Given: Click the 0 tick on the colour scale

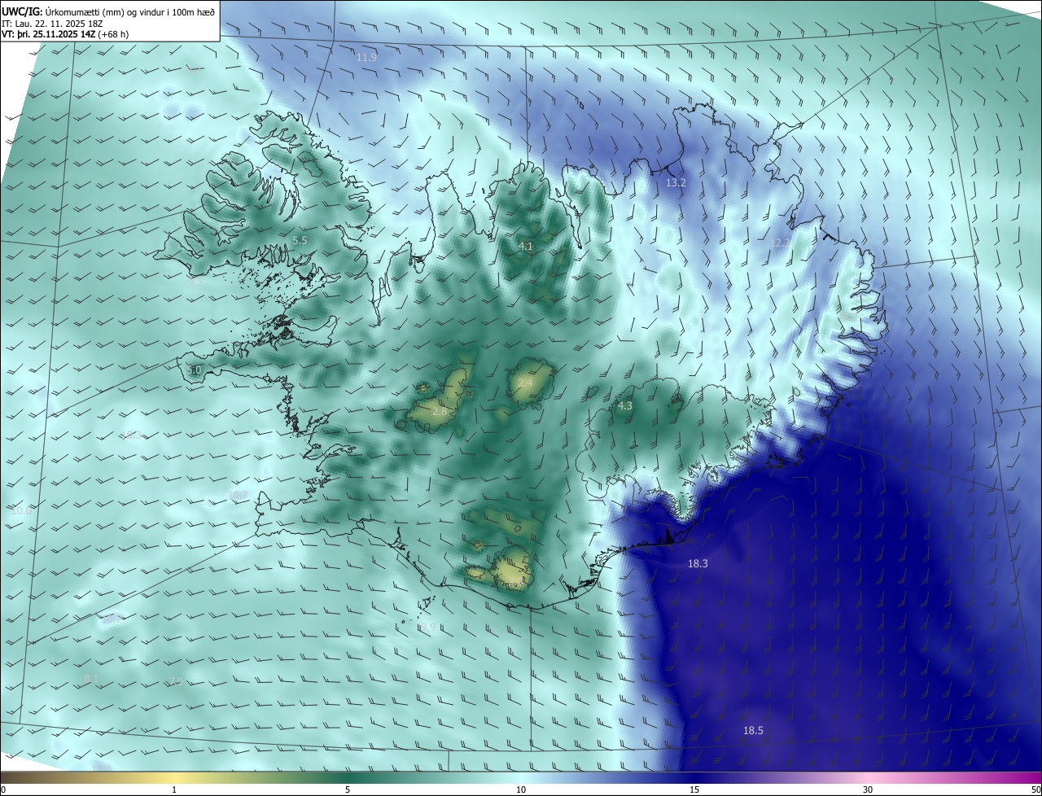Looking at the screenshot, I should point(3,789).
